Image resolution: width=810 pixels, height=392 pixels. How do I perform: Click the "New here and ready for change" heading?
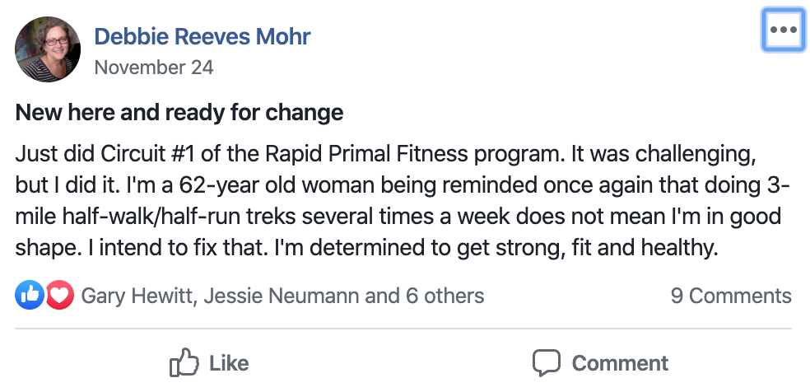(x=179, y=112)
